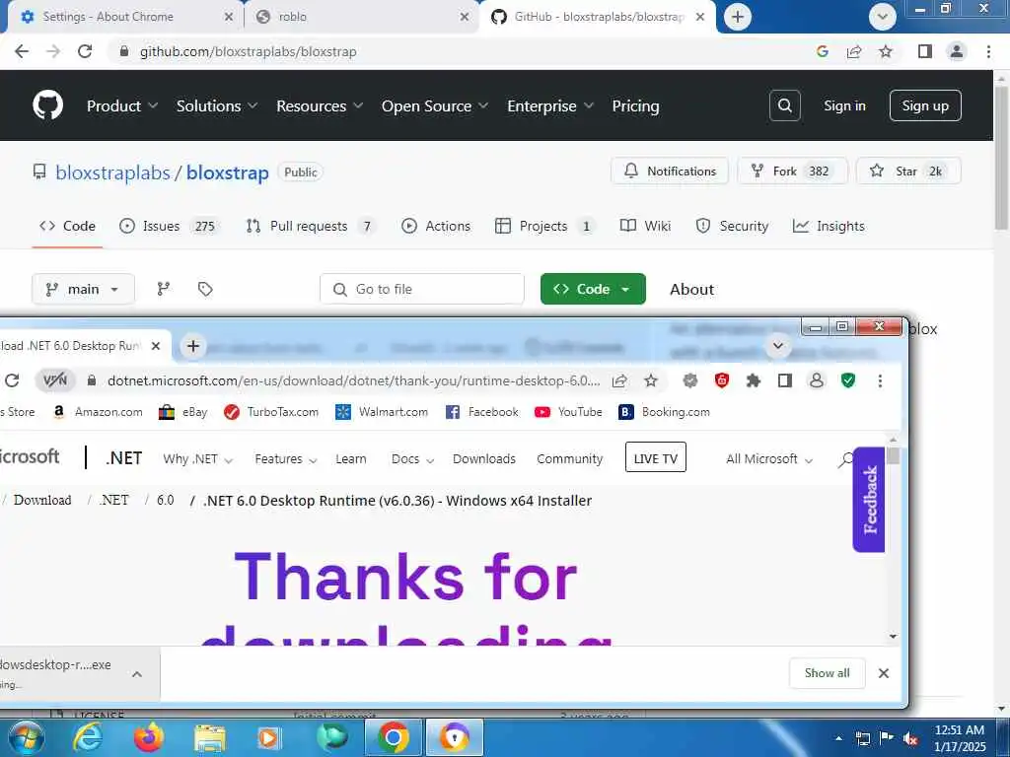Image resolution: width=1010 pixels, height=757 pixels.
Task: Launch Internet Explorer from taskbar
Action: [87, 737]
